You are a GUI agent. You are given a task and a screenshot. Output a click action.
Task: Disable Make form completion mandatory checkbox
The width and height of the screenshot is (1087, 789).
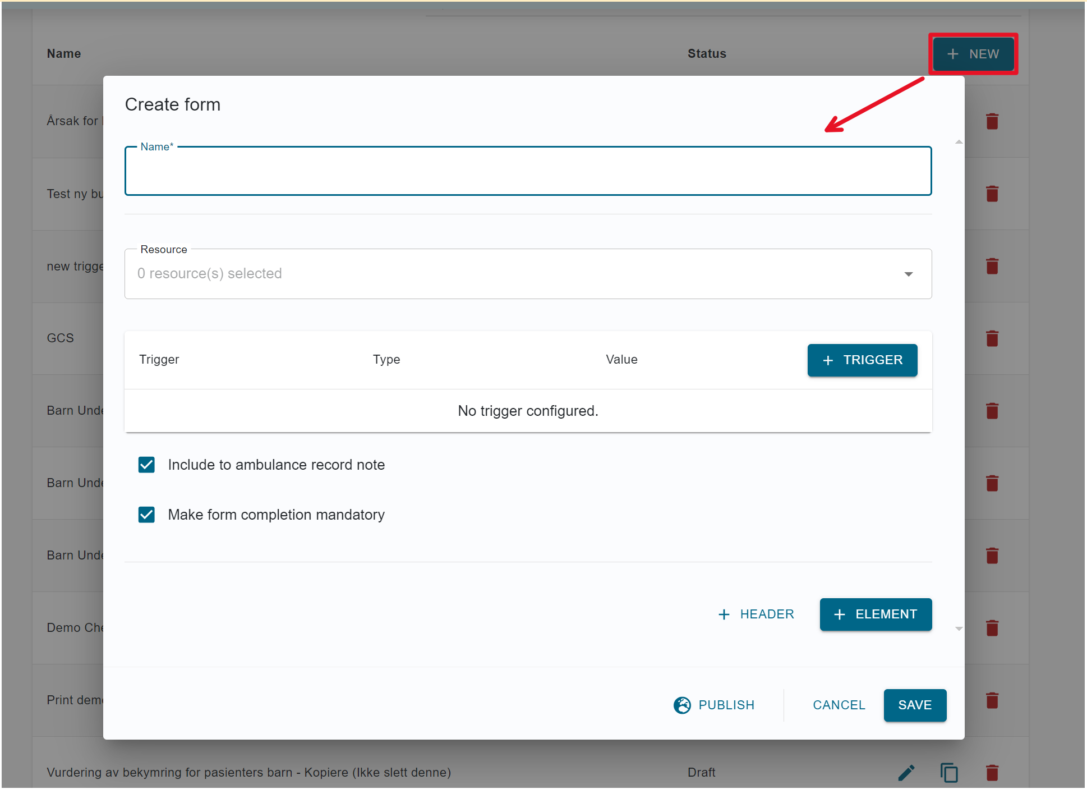click(147, 515)
